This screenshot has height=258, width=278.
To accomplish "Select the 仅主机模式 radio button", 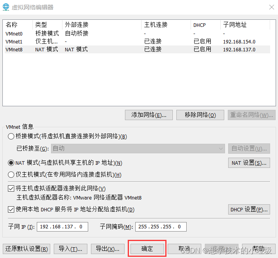I will (11, 175).
